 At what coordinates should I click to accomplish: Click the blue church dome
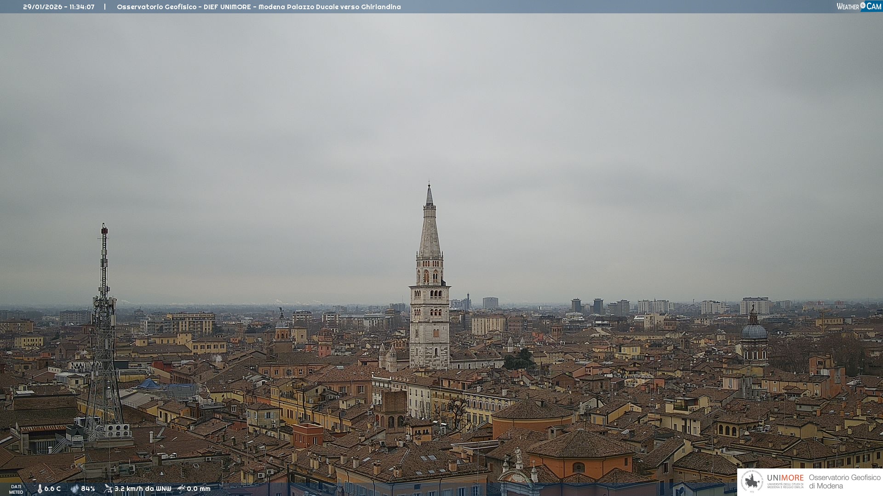click(x=754, y=331)
